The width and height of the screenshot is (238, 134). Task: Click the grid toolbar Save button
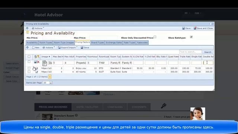pyautogui.click(x=85, y=48)
